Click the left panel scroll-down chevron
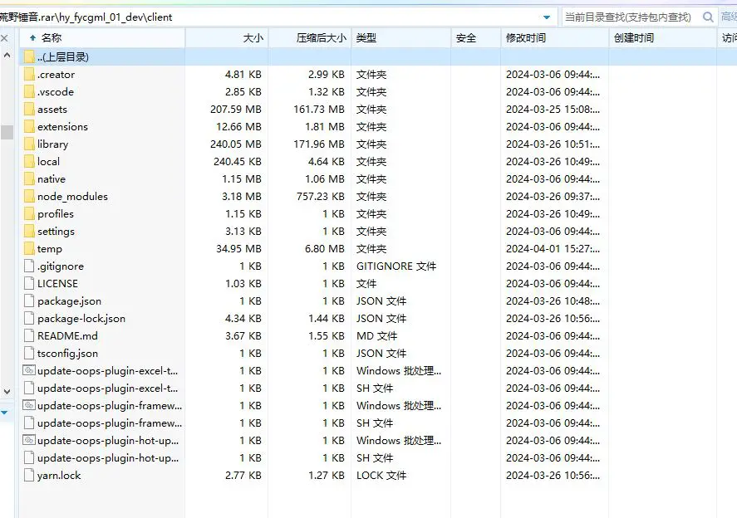Screen dimensions: 737x518 (7, 391)
